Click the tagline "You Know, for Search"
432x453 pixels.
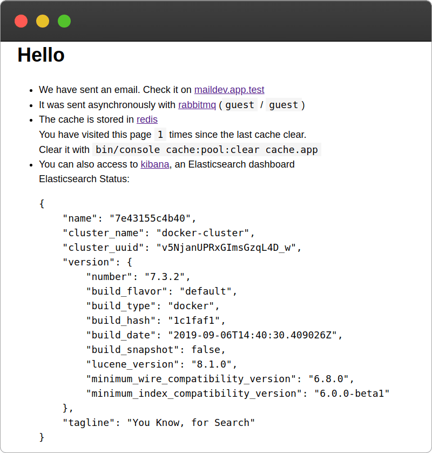[x=191, y=422]
